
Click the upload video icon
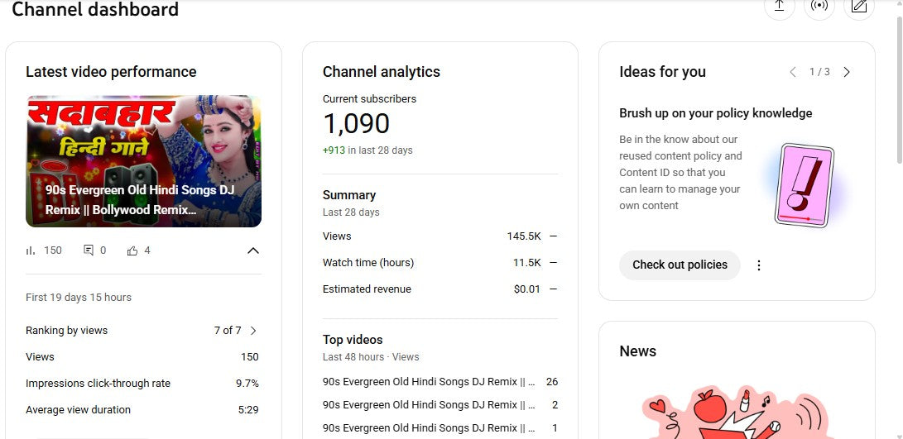pos(779,7)
